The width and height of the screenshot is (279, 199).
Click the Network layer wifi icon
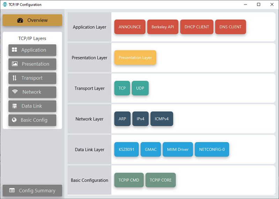coord(15,92)
